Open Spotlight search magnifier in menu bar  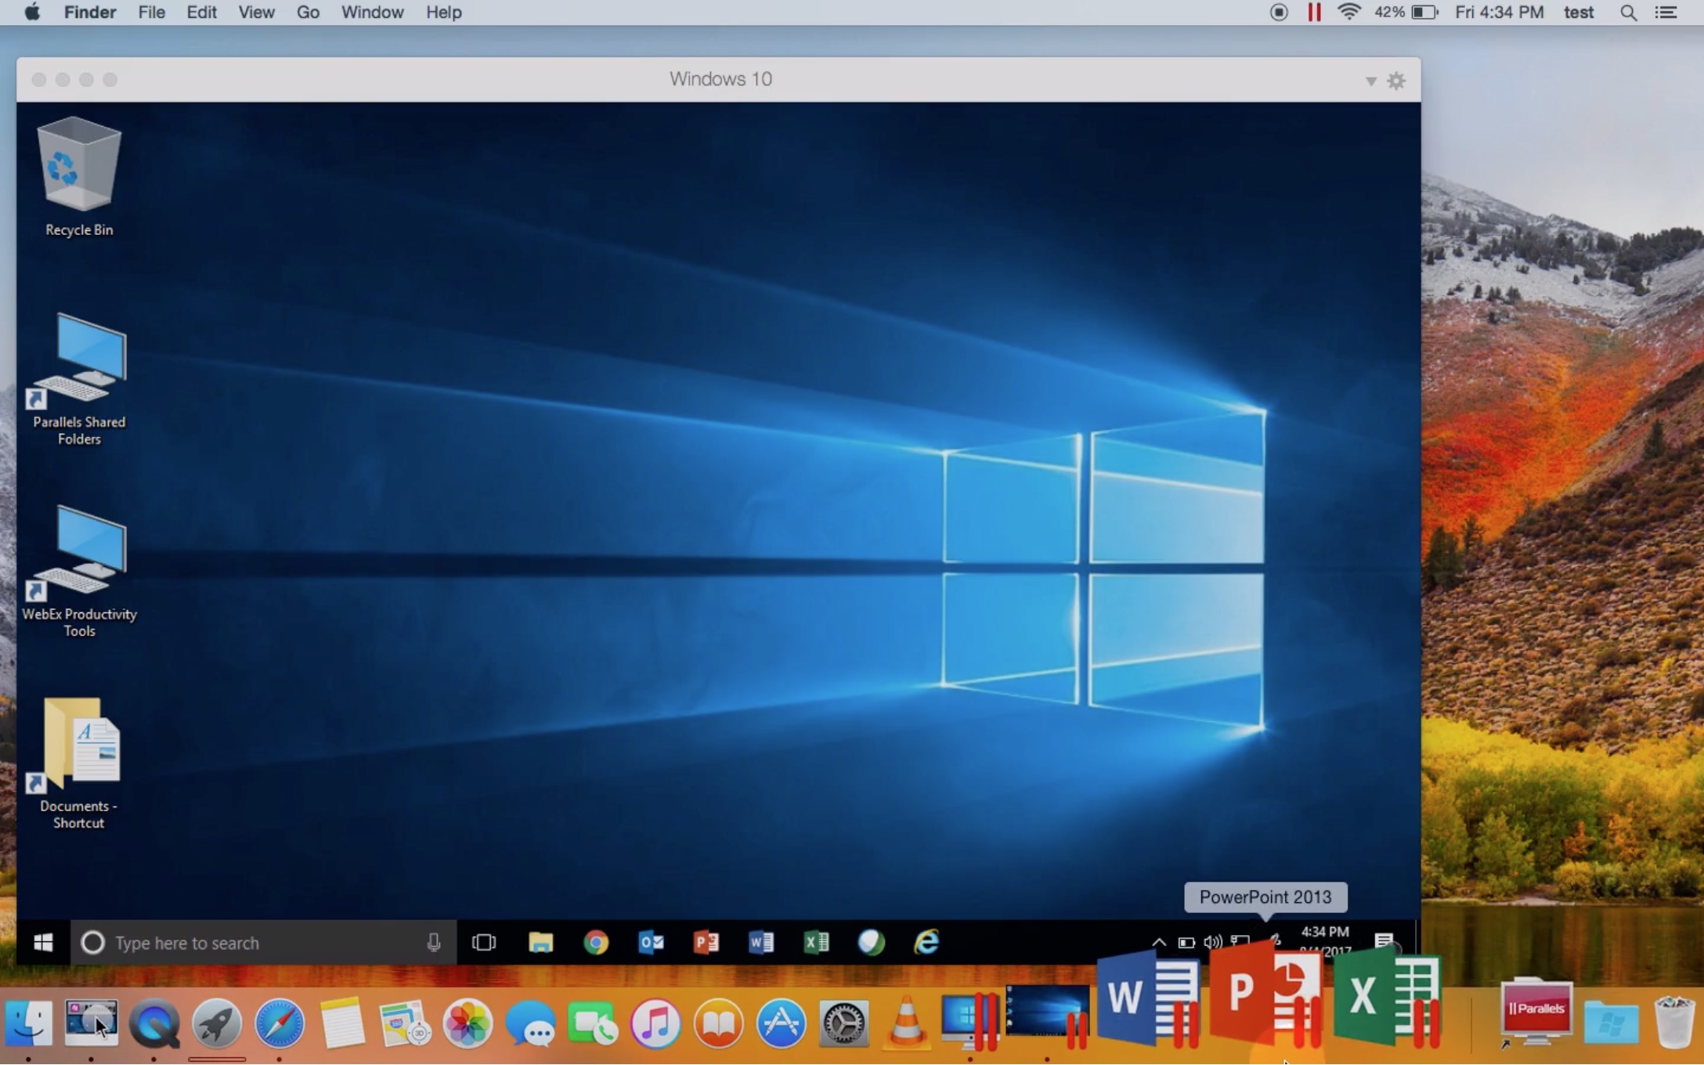pyautogui.click(x=1628, y=13)
